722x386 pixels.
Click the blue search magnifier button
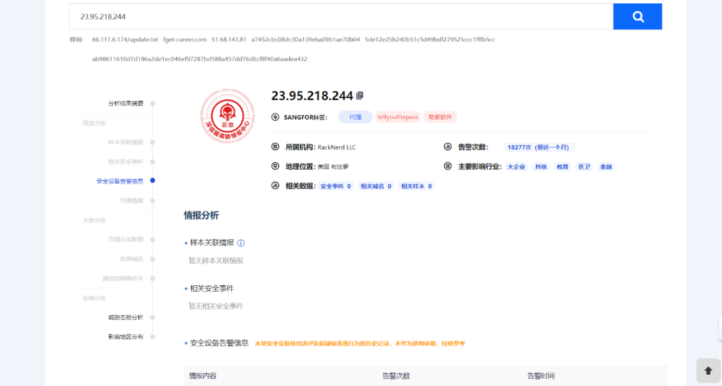tap(637, 17)
